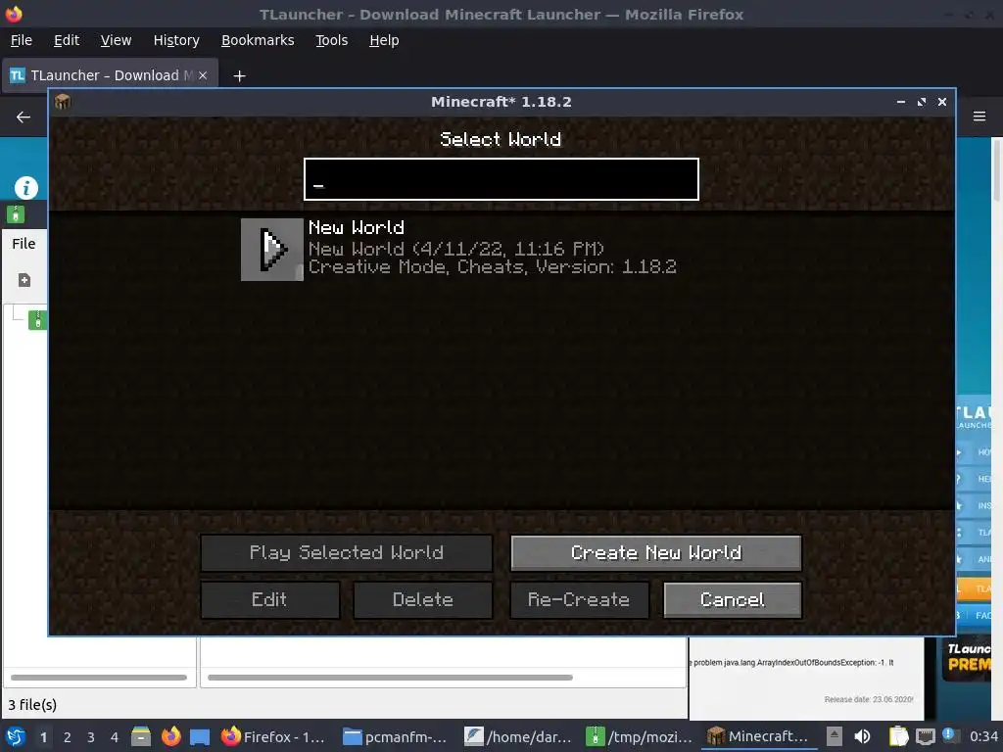Viewport: 1003px width, 752px height.
Task: Launch Firefox from taskbar quick-launch icon
Action: point(170,736)
